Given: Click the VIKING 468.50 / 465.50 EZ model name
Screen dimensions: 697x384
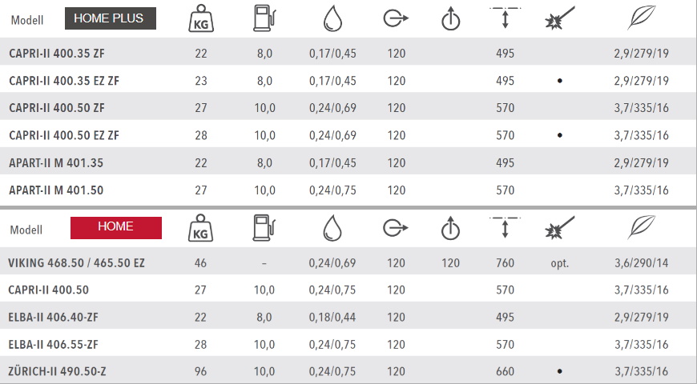Looking at the screenshot, I should 76,263.
